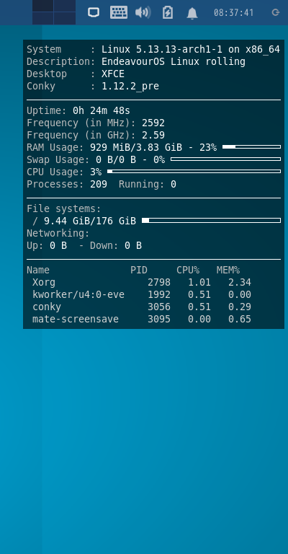
Task: Click the '929 MiB/3.83 GiB - 23%' RAM text
Action: click(153, 147)
